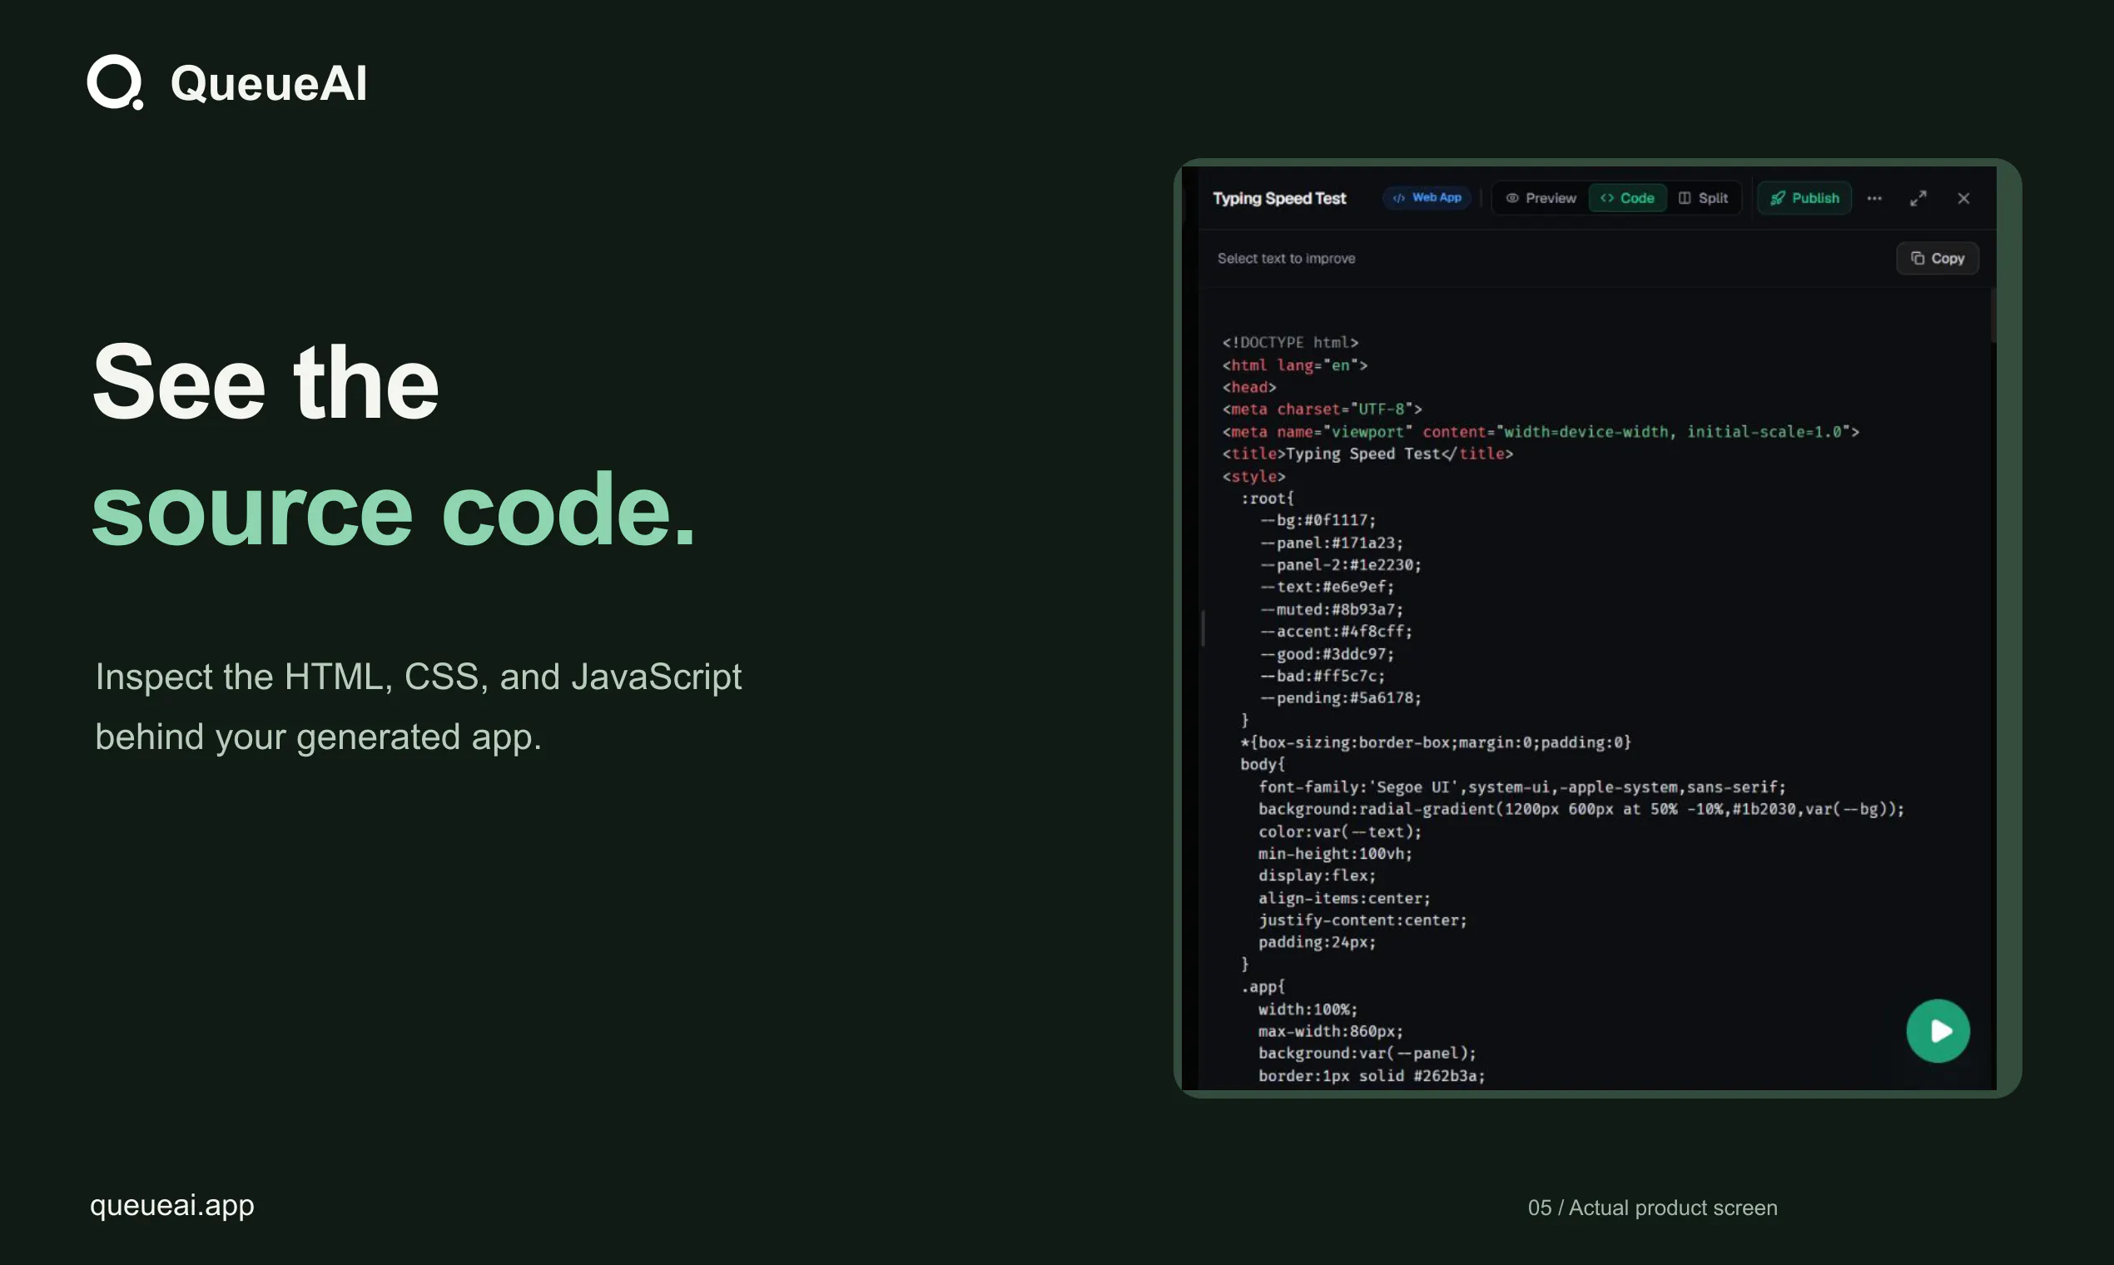The image size is (2114, 1265).
Task: Click the '--accent:#4f8cff;' code line
Action: tap(1335, 632)
